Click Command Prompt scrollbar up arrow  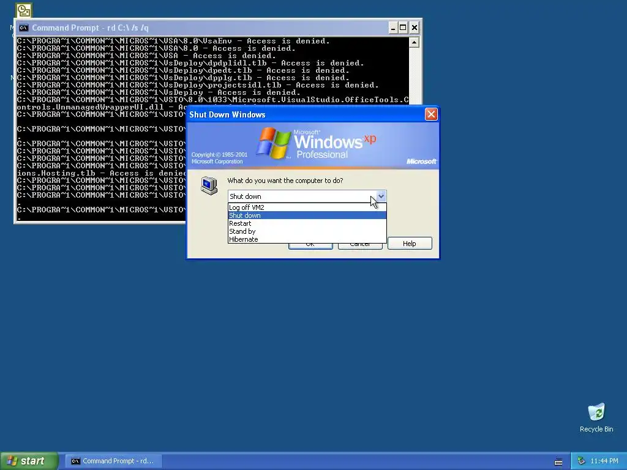[x=415, y=42]
